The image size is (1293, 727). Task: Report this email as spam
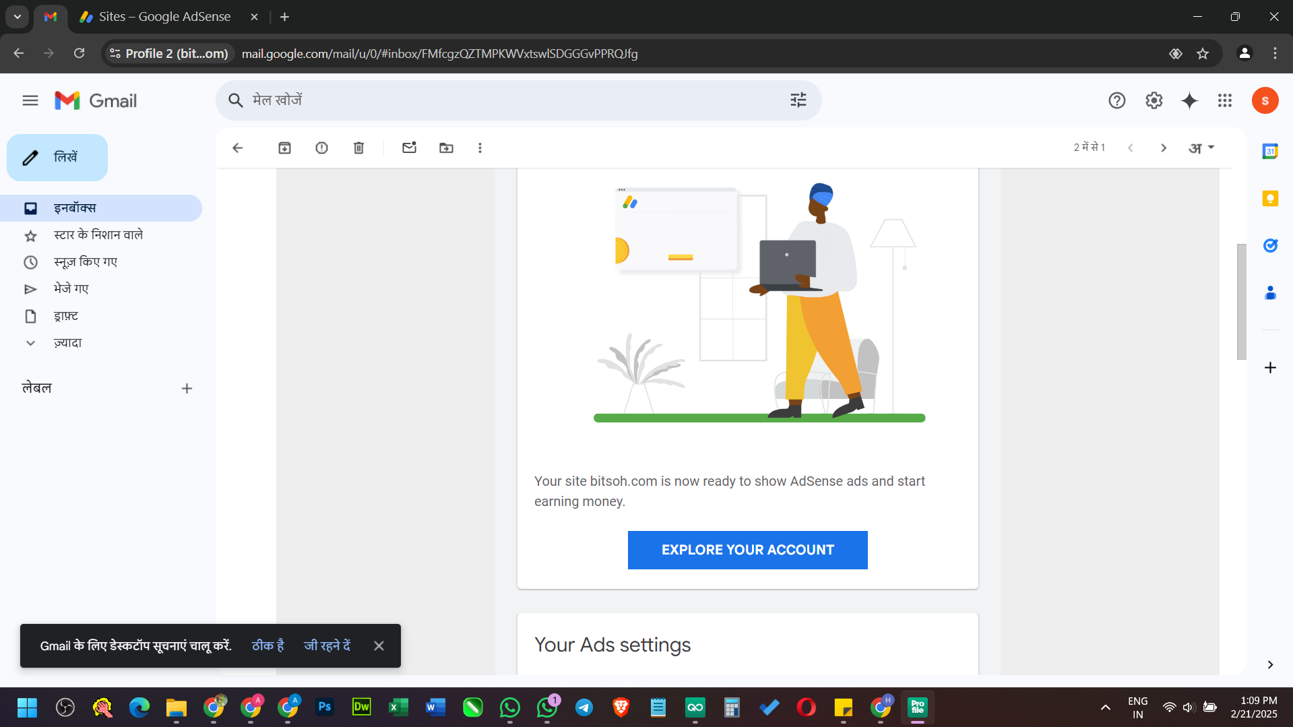tap(322, 148)
